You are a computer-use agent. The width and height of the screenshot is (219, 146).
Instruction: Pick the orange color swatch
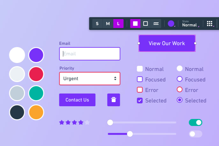coord(36,112)
